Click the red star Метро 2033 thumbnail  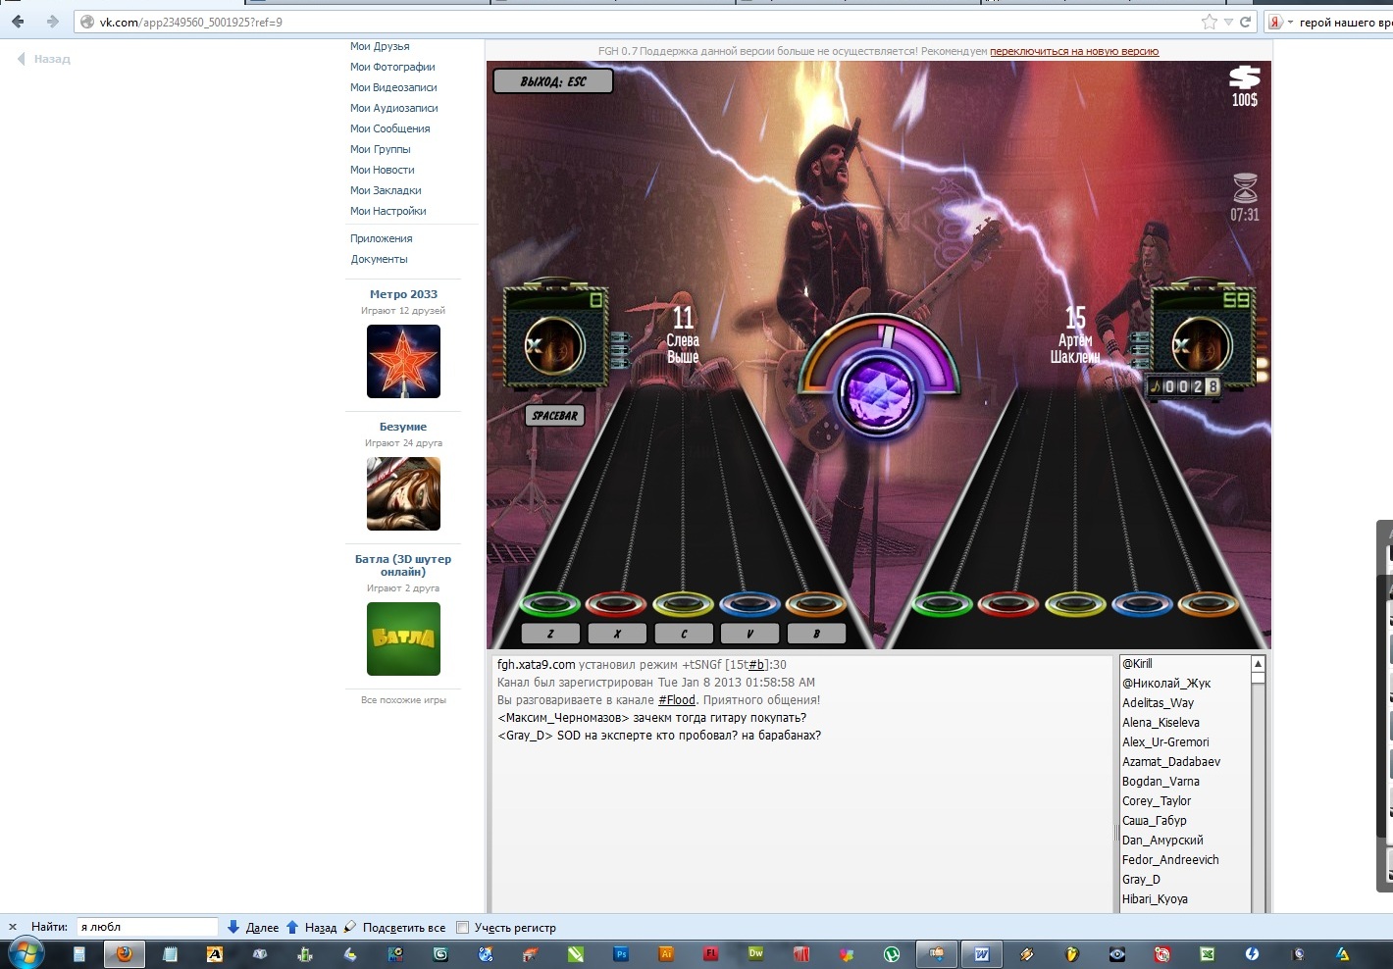coord(403,361)
